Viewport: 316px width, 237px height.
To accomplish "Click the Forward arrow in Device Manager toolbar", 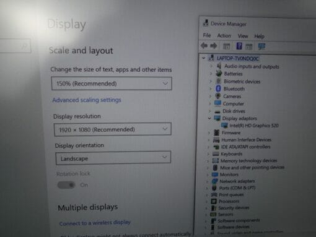I will (214, 46).
